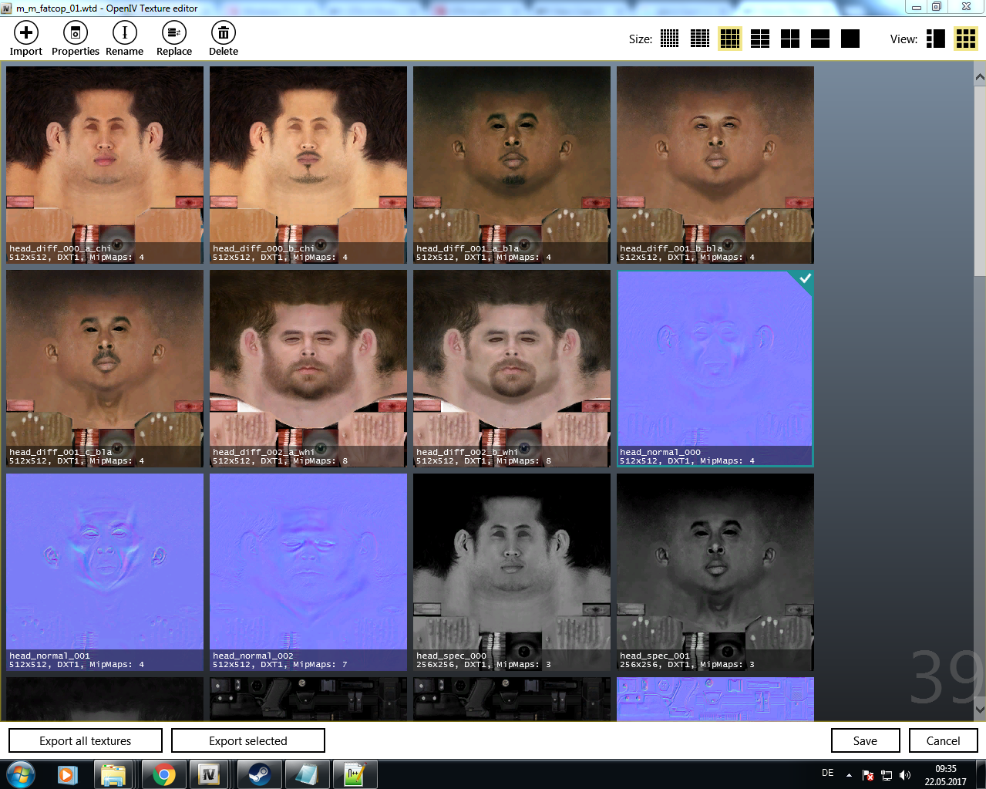Select the Rename tool icon
Image resolution: width=986 pixels, height=789 pixels.
click(x=125, y=32)
